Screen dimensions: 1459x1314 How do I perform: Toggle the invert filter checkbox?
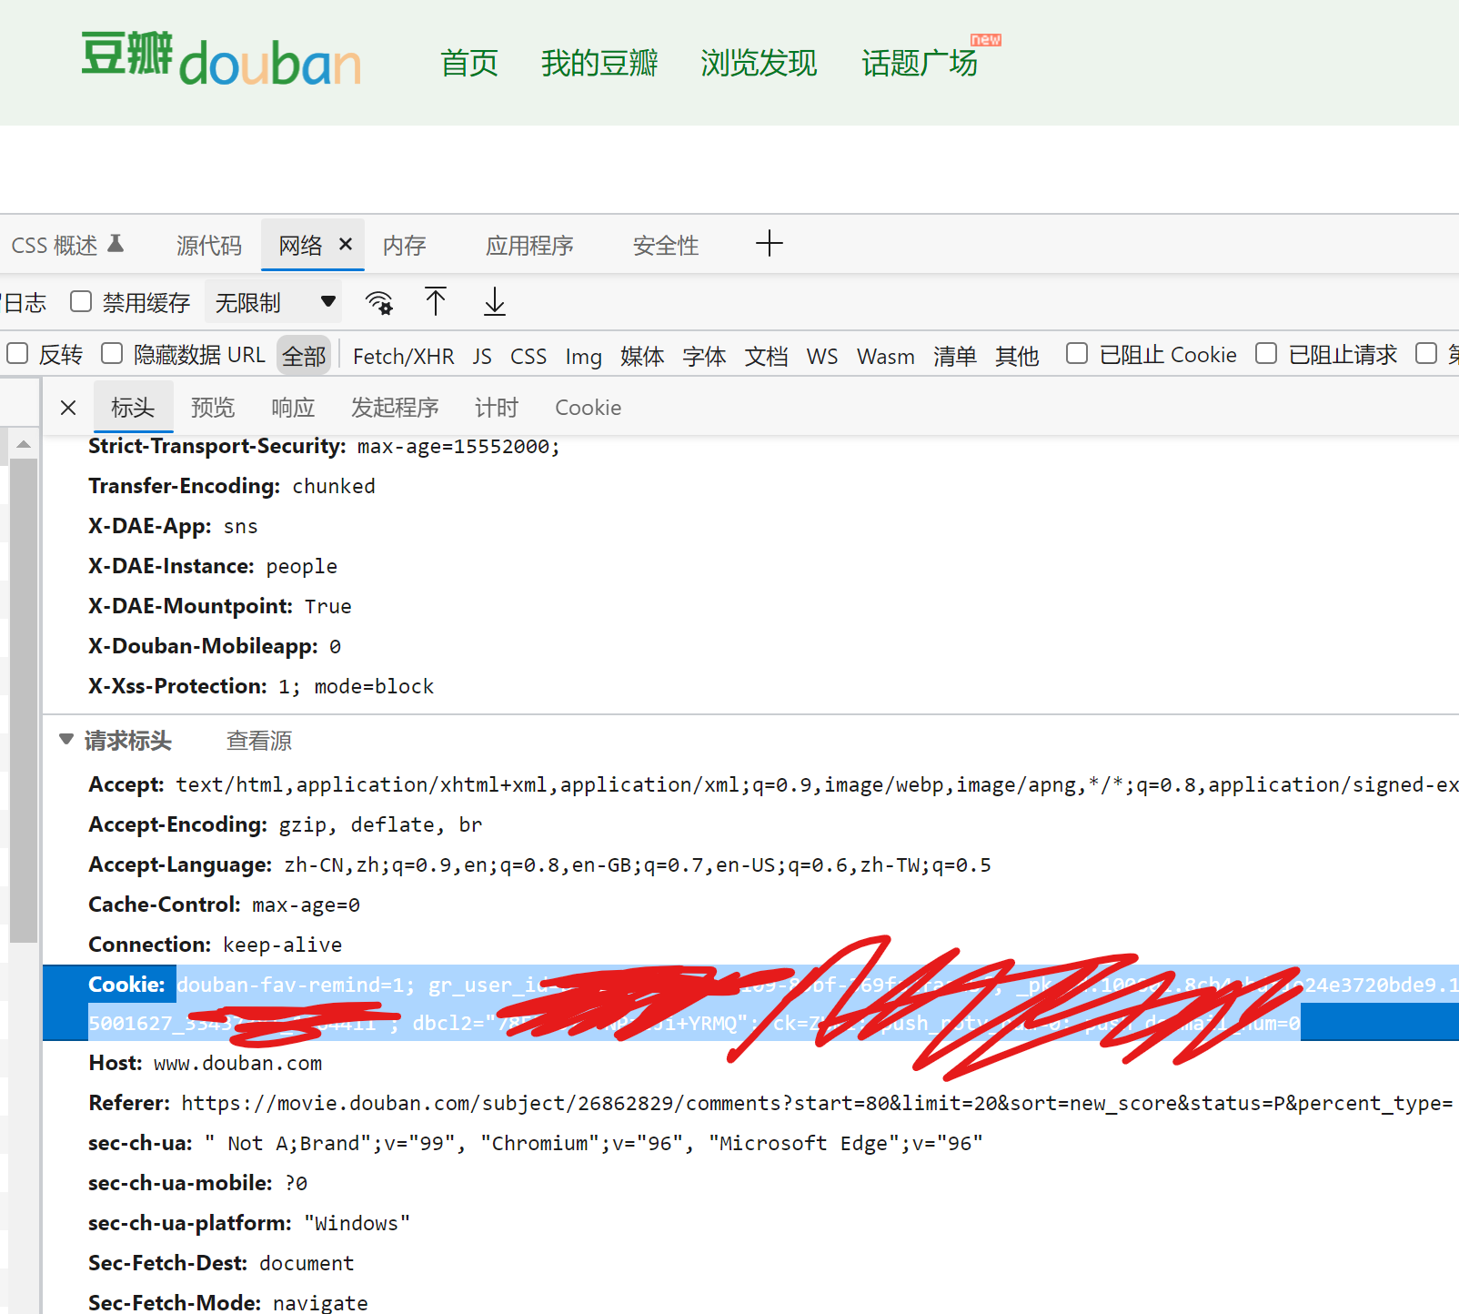pos(17,353)
